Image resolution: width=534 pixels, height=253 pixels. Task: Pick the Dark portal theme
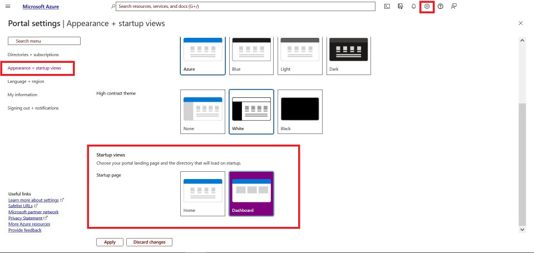[348, 56]
